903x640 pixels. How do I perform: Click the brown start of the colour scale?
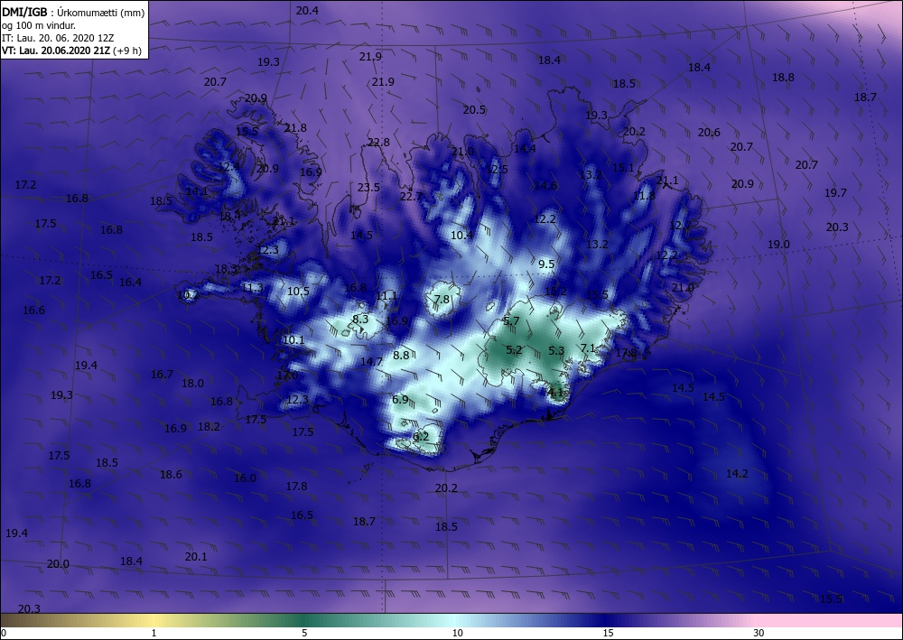[12, 620]
